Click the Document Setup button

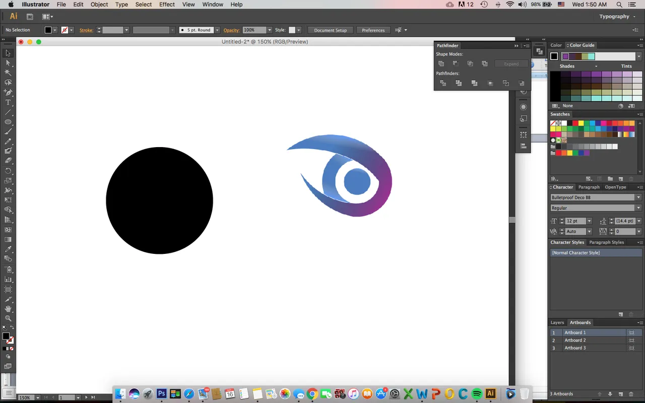click(331, 30)
